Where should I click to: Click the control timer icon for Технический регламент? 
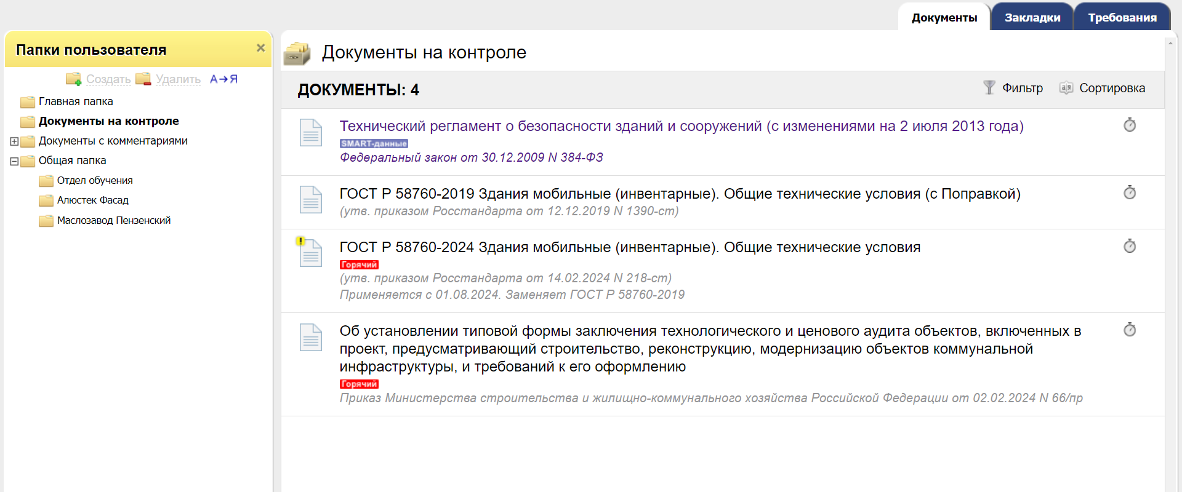1130,125
